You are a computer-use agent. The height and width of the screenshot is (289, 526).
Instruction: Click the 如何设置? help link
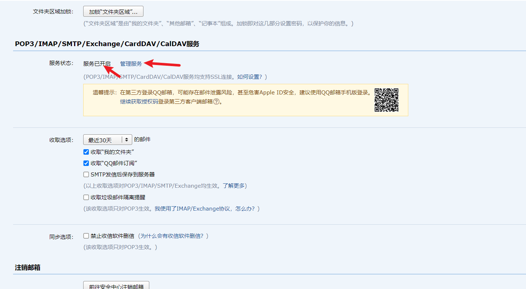coord(250,77)
